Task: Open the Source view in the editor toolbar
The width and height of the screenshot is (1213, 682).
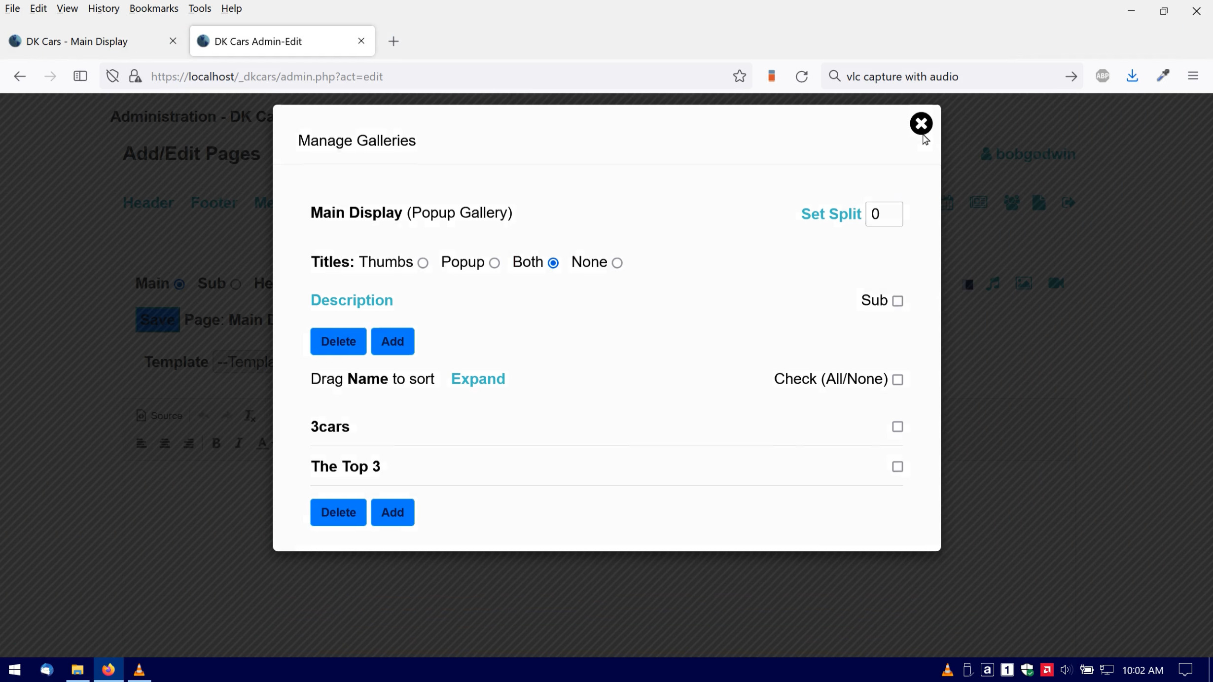Action: pos(159,416)
